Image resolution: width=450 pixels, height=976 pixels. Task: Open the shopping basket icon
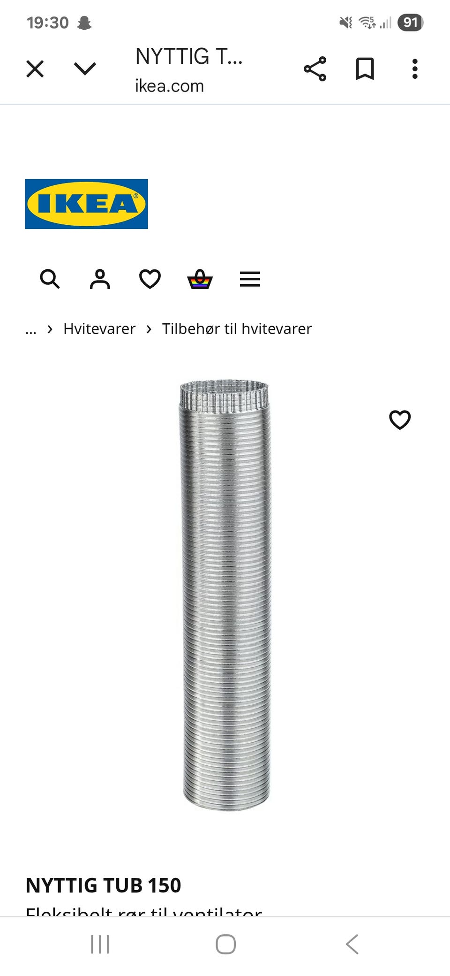click(x=200, y=279)
